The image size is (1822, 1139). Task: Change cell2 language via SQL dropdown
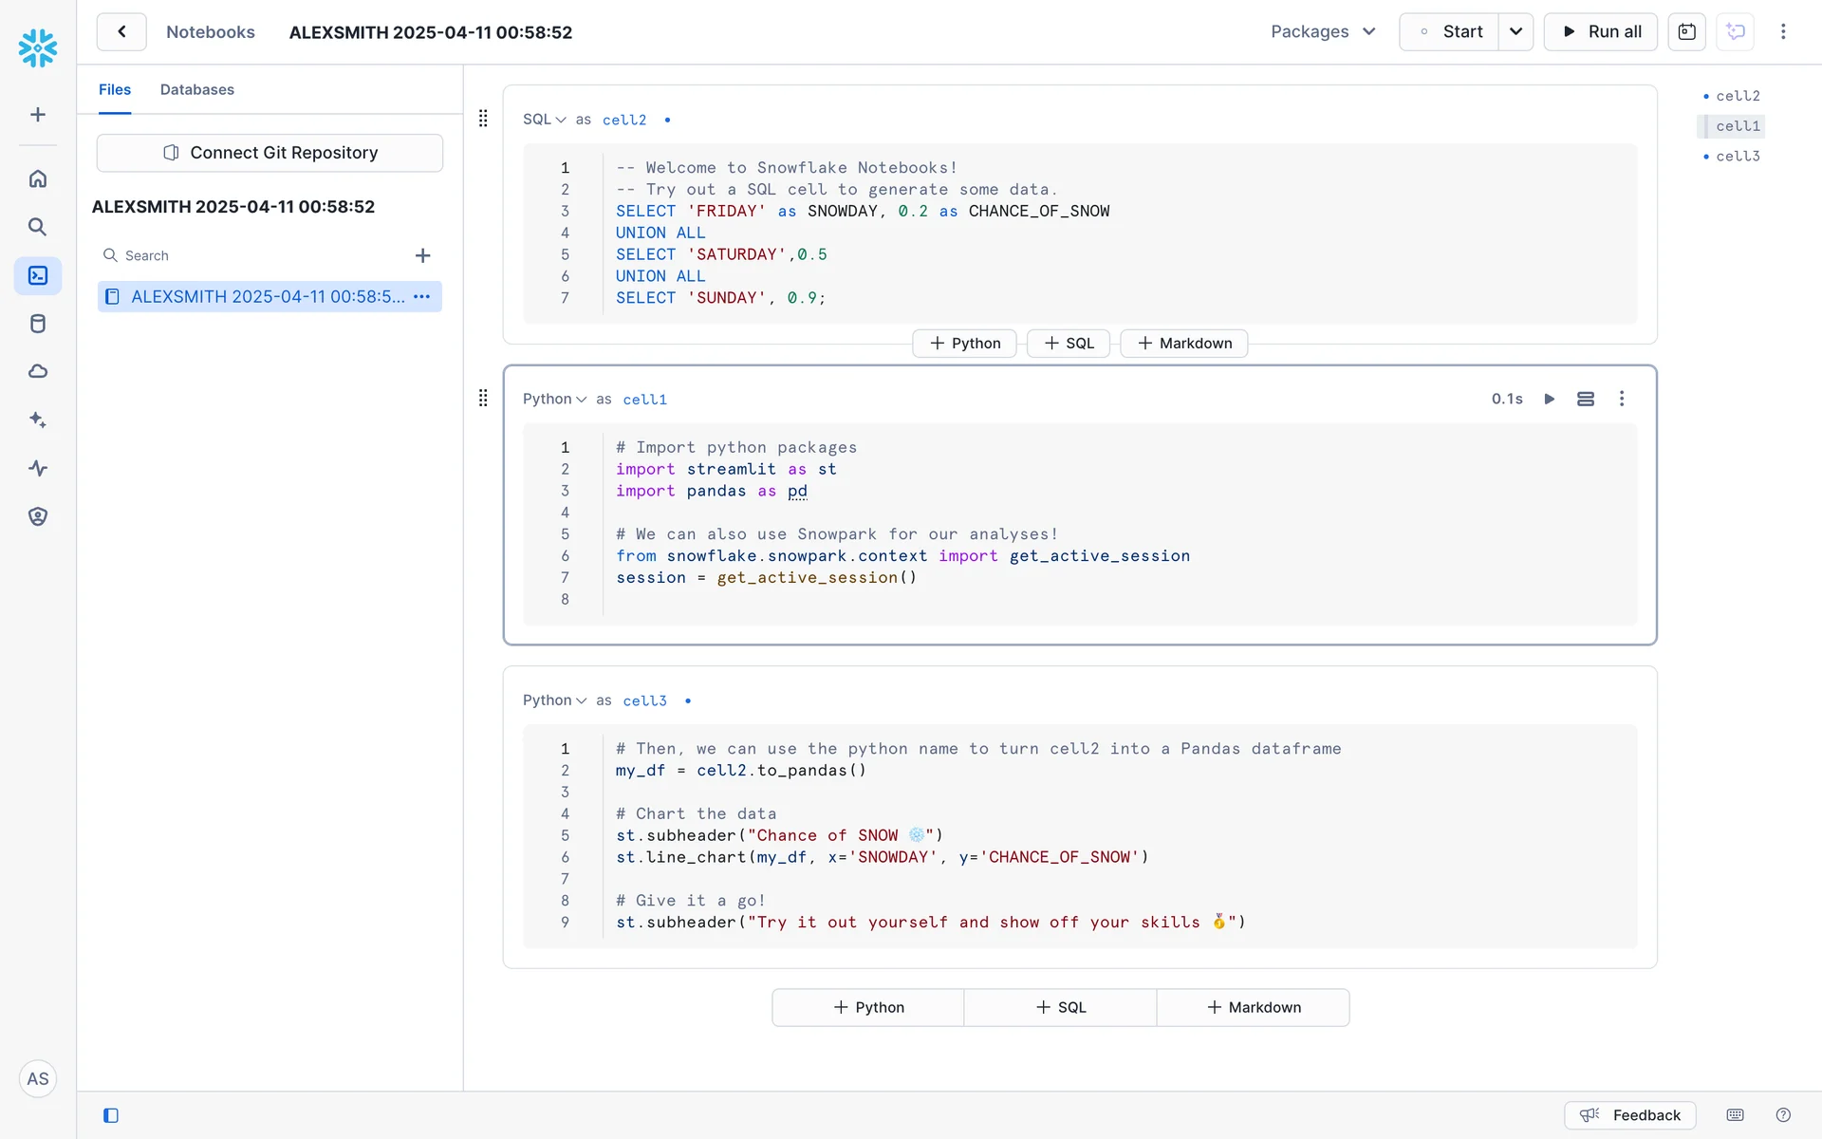(544, 120)
